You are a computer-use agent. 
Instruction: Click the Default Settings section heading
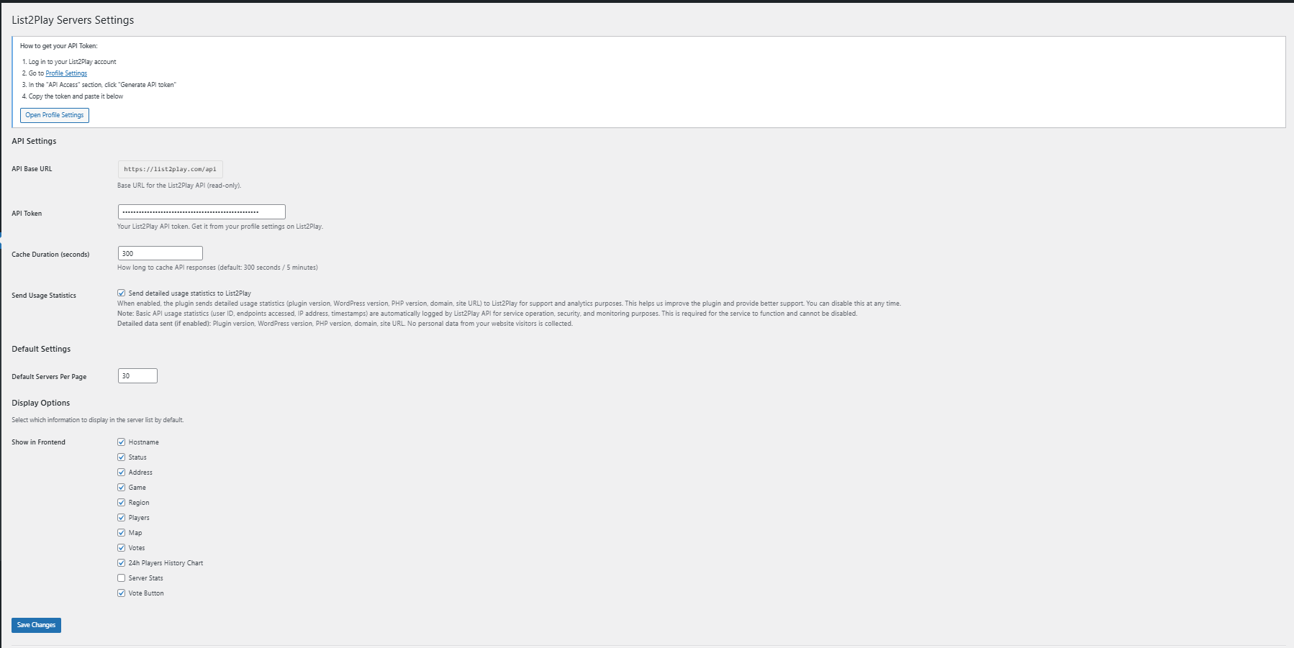(41, 349)
